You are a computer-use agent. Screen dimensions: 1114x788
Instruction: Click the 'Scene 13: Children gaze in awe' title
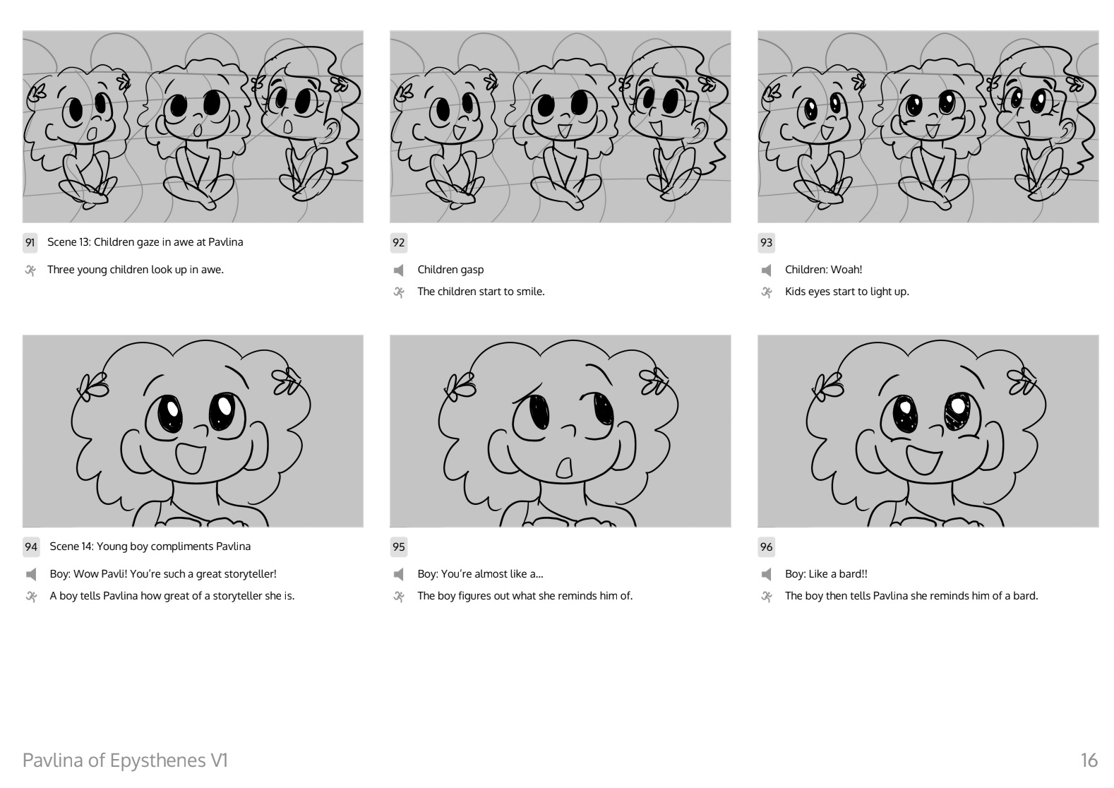145,242
